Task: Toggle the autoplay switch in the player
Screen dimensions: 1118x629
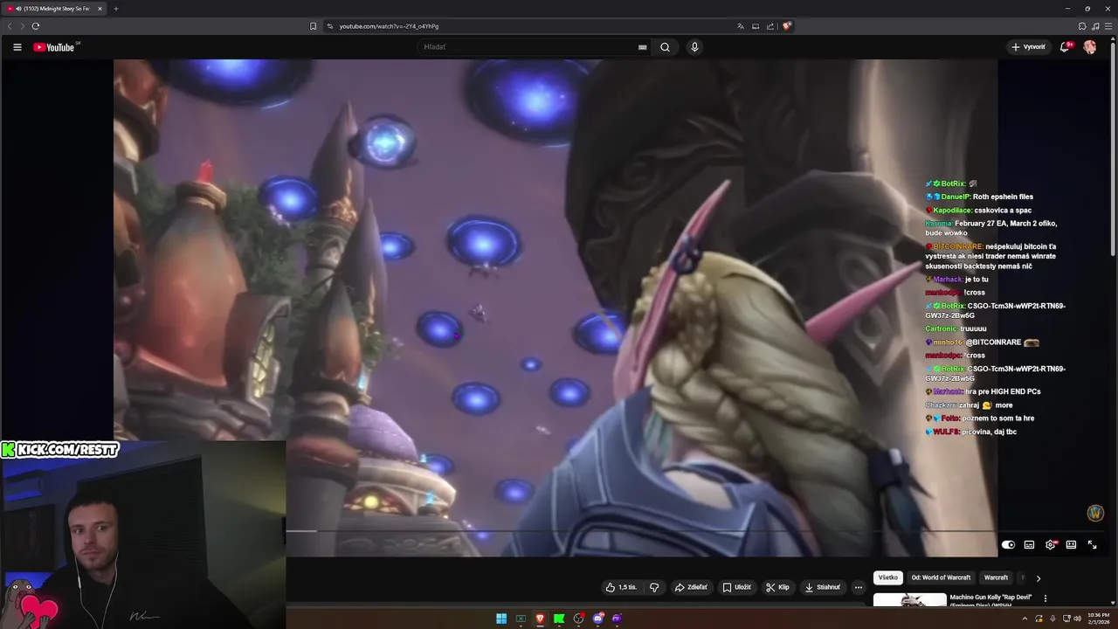Action: pos(1008,544)
